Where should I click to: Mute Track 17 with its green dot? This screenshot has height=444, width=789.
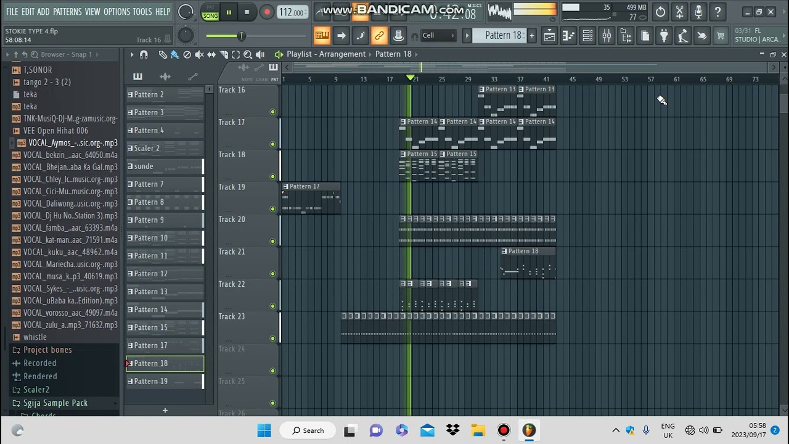click(272, 144)
